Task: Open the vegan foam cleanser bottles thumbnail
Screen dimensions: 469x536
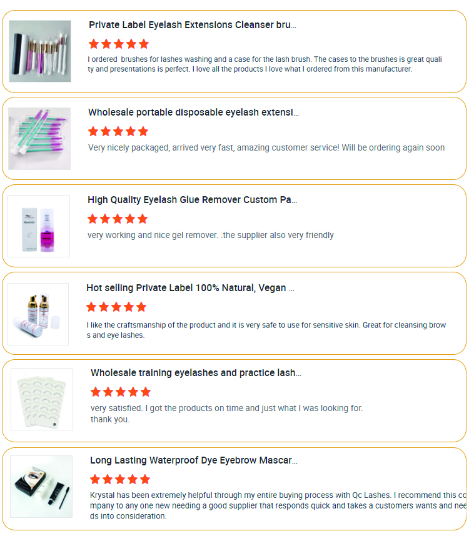Action: [x=38, y=314]
